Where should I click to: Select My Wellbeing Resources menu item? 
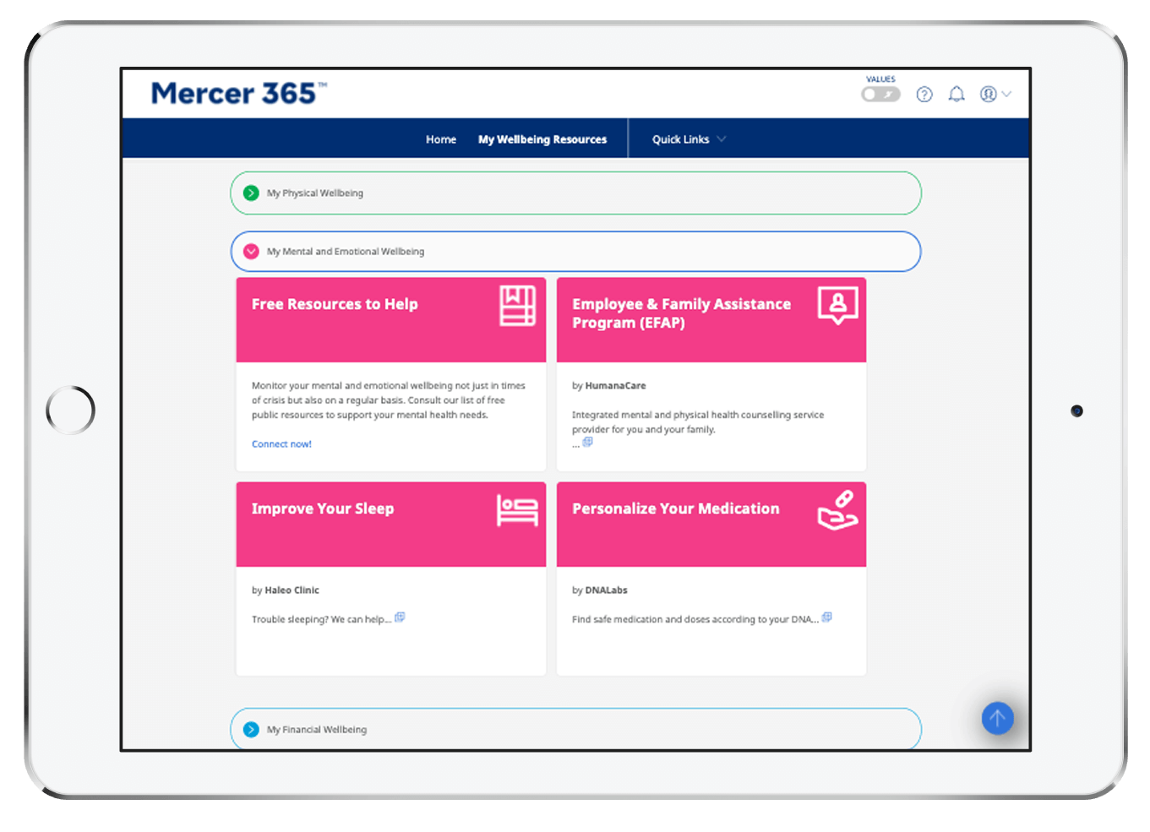pyautogui.click(x=542, y=139)
